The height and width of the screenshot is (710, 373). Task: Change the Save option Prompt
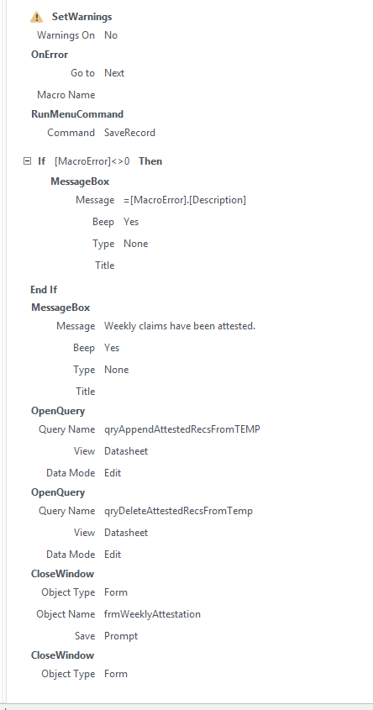click(121, 636)
